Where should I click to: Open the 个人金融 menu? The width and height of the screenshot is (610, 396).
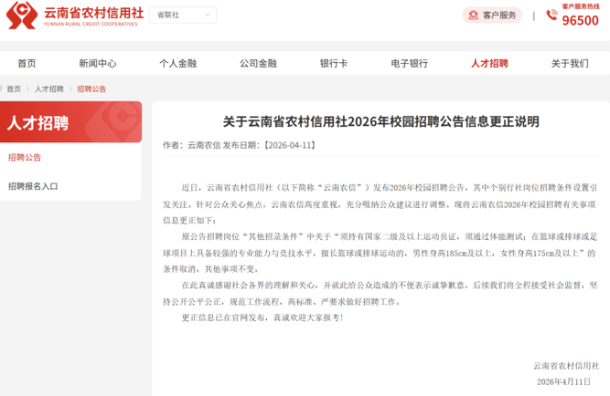(x=177, y=64)
